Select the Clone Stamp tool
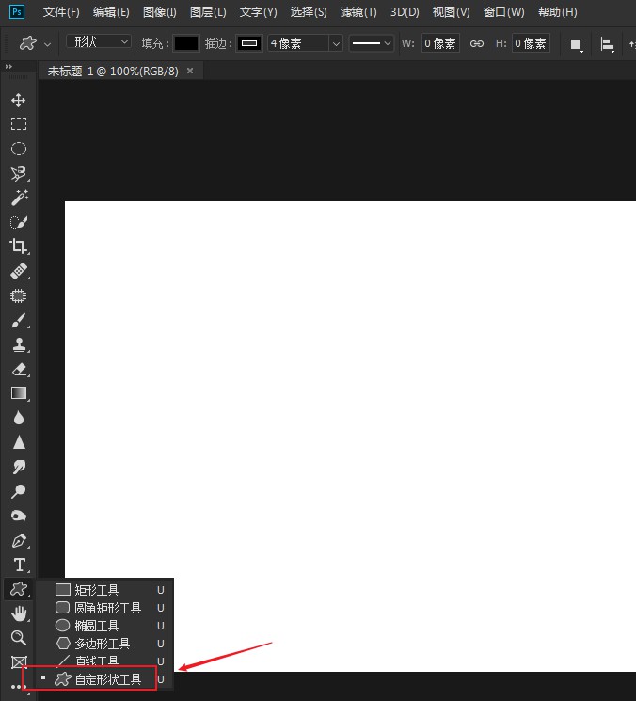 19,344
